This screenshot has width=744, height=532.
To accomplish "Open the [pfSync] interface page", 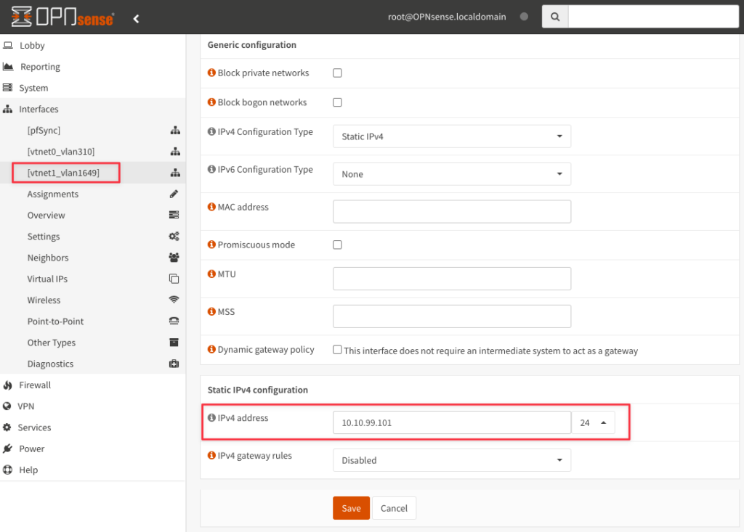I will (44, 131).
